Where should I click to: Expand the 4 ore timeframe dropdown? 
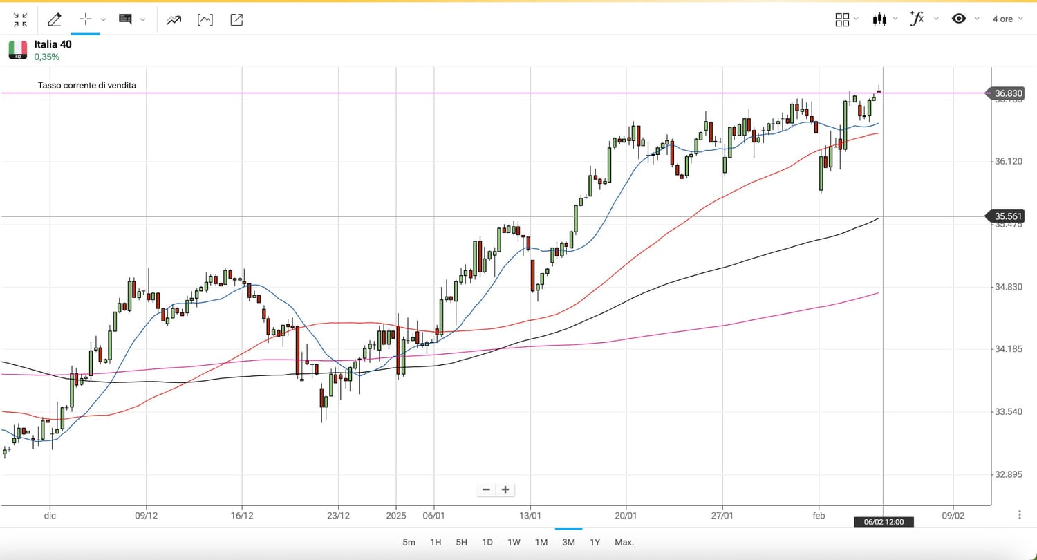click(x=1007, y=19)
